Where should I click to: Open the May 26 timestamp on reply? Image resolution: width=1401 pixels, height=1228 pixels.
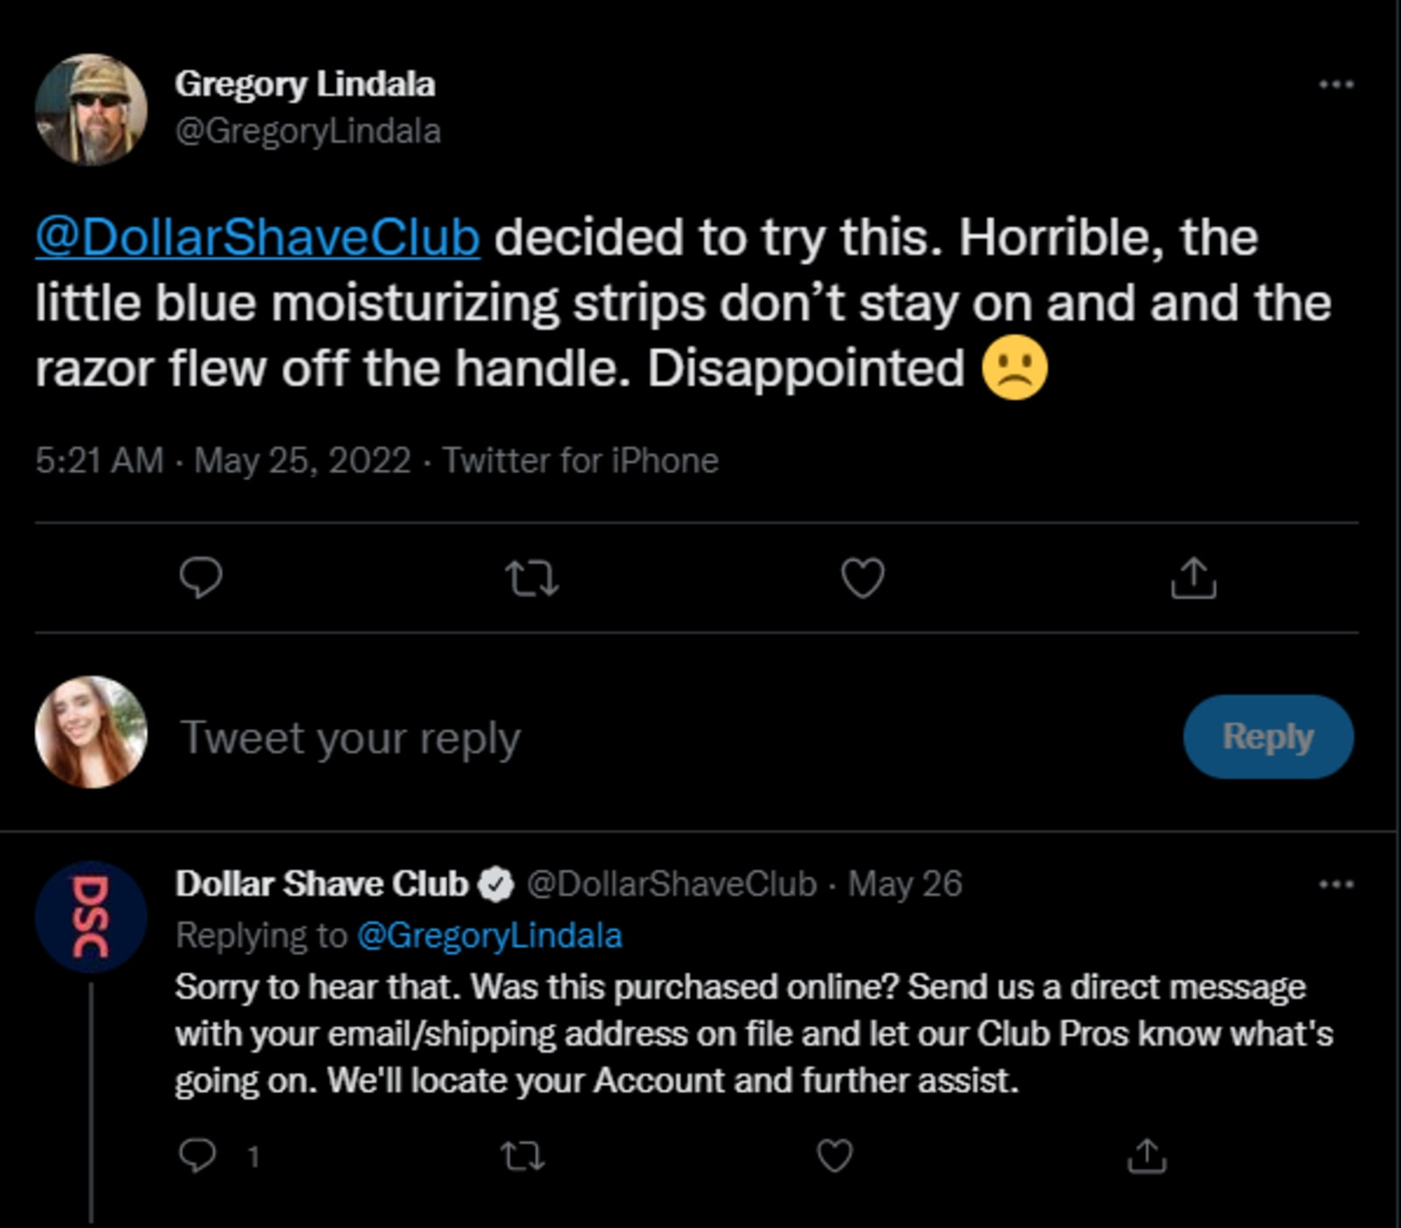click(905, 885)
